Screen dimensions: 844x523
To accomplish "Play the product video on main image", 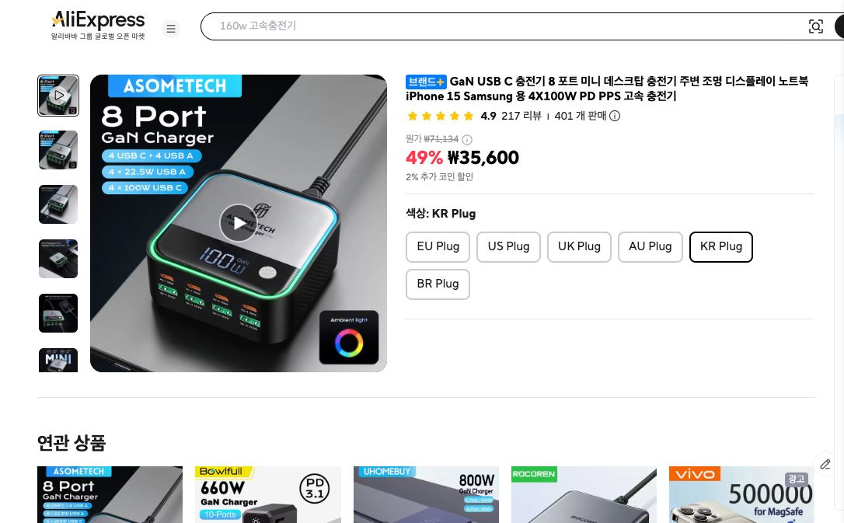I will [x=238, y=223].
